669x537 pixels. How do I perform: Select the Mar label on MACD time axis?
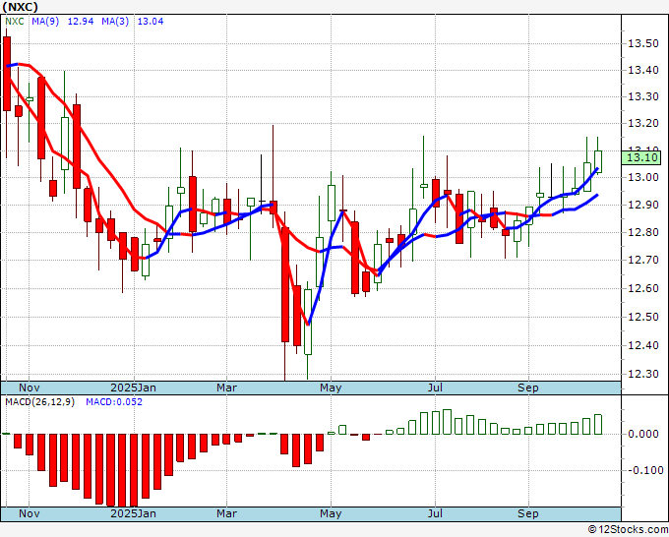227,513
